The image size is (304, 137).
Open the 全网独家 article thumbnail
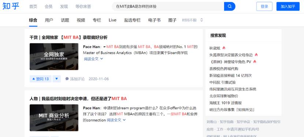(54, 56)
